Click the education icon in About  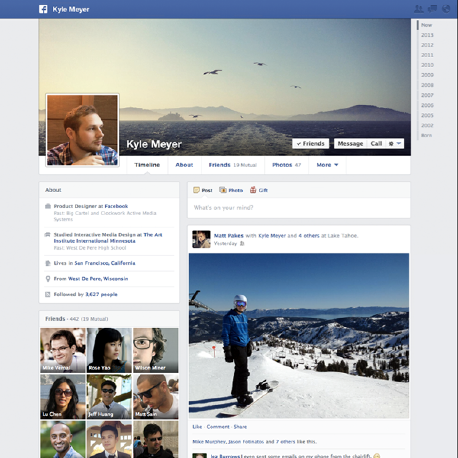coord(48,234)
